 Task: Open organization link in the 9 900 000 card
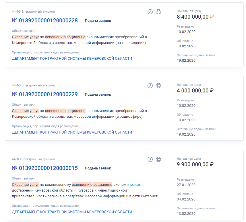coord(72,212)
